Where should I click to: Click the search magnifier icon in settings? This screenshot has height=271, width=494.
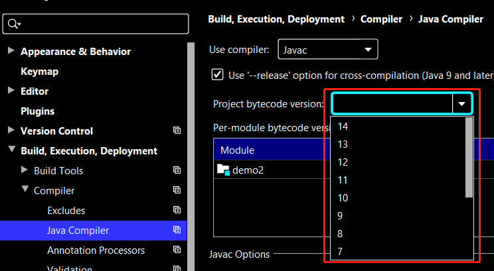(x=13, y=24)
